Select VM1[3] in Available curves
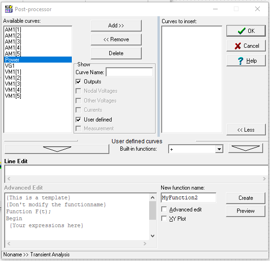This screenshot has height=261, width=270. [x=38, y=84]
